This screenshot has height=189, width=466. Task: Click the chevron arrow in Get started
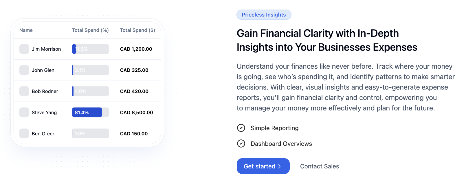point(279,166)
